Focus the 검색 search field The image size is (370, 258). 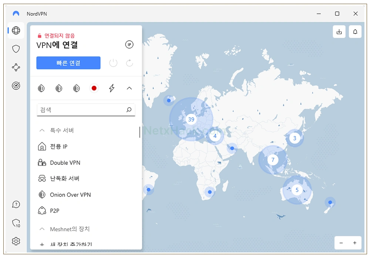click(x=86, y=110)
